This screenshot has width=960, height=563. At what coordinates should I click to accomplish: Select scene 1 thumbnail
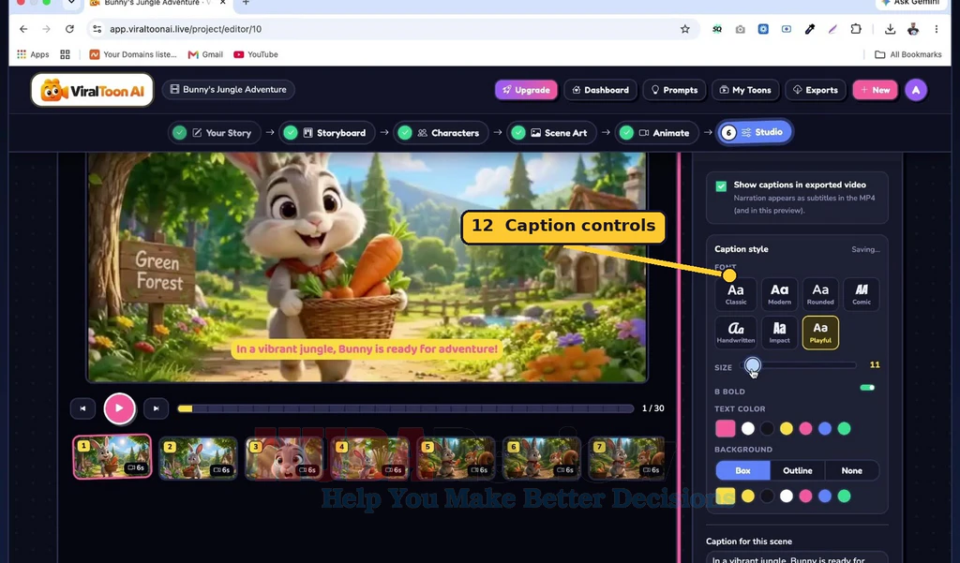[112, 456]
